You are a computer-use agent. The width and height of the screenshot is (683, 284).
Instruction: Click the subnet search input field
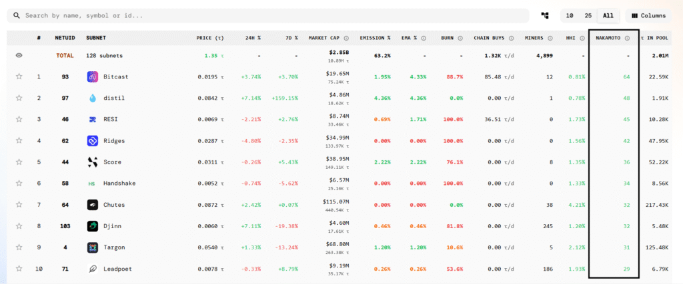(267, 15)
